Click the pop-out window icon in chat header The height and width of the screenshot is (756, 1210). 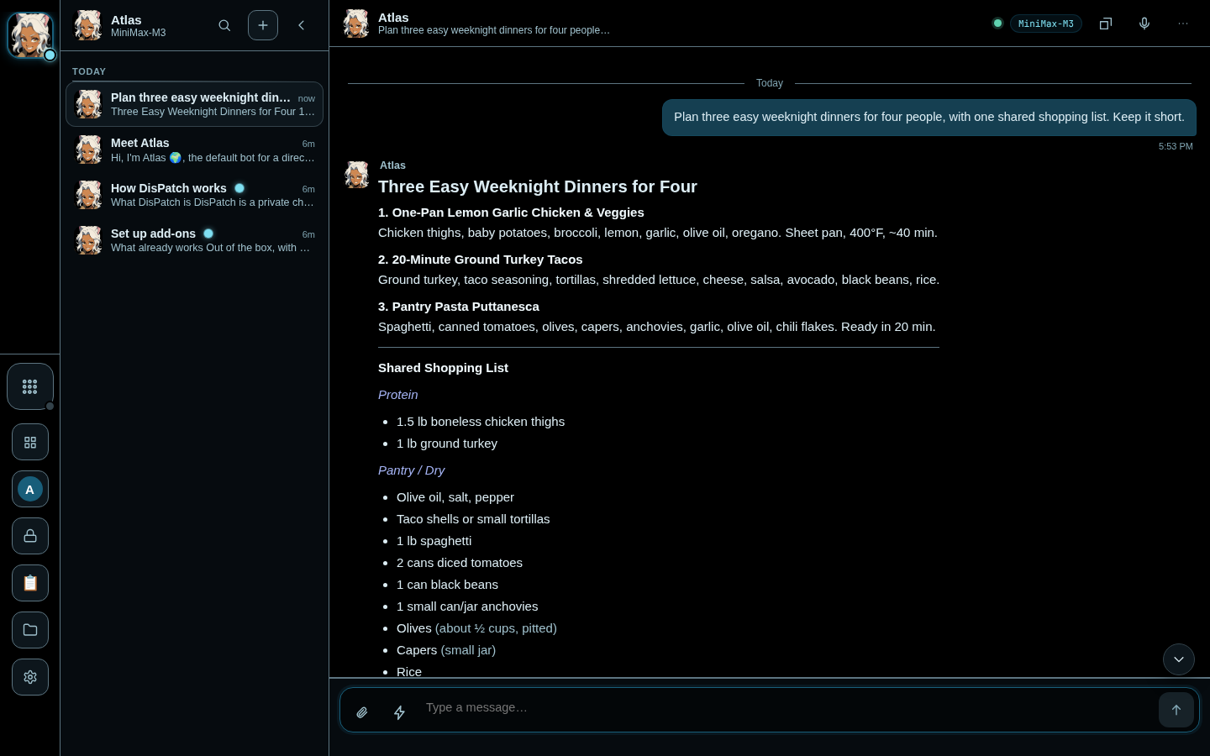click(1106, 24)
